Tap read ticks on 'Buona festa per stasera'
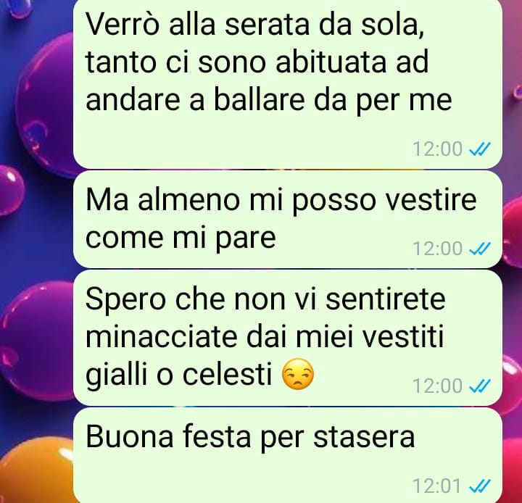This screenshot has width=522, height=503. 480,486
